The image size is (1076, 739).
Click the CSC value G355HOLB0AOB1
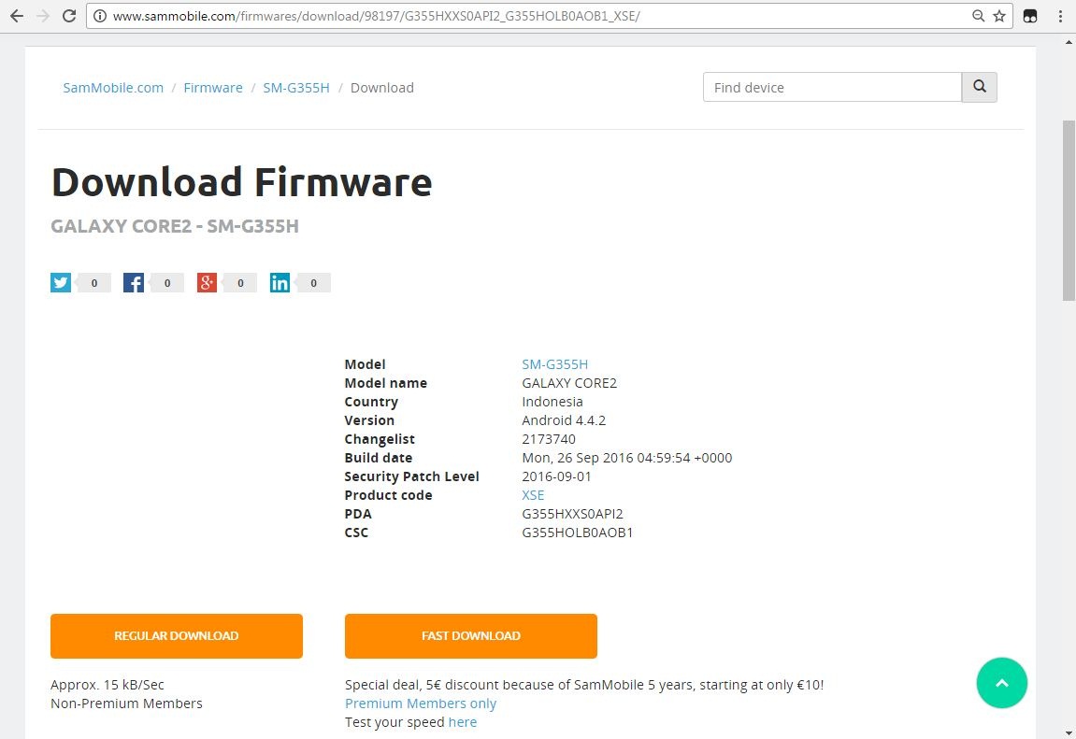pyautogui.click(x=577, y=532)
